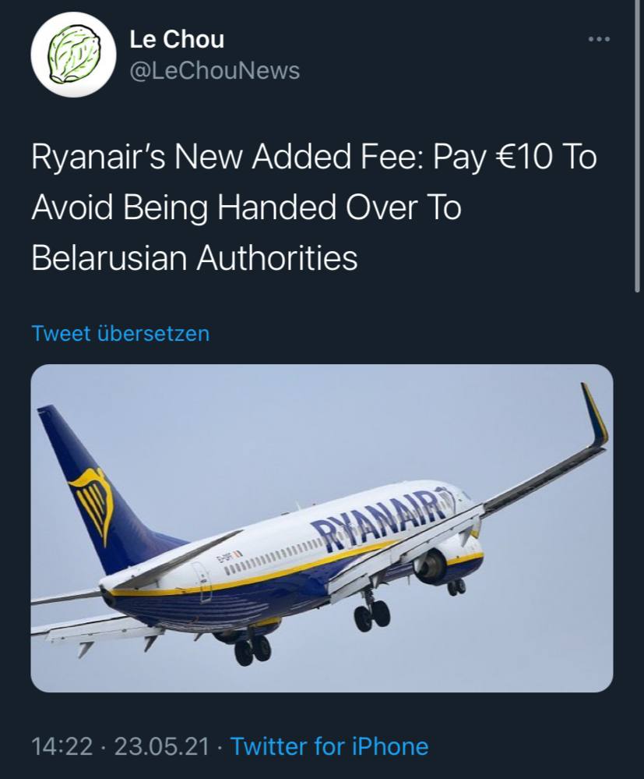Image resolution: width=644 pixels, height=779 pixels.
Task: Click the Le Chou display name
Action: point(177,39)
